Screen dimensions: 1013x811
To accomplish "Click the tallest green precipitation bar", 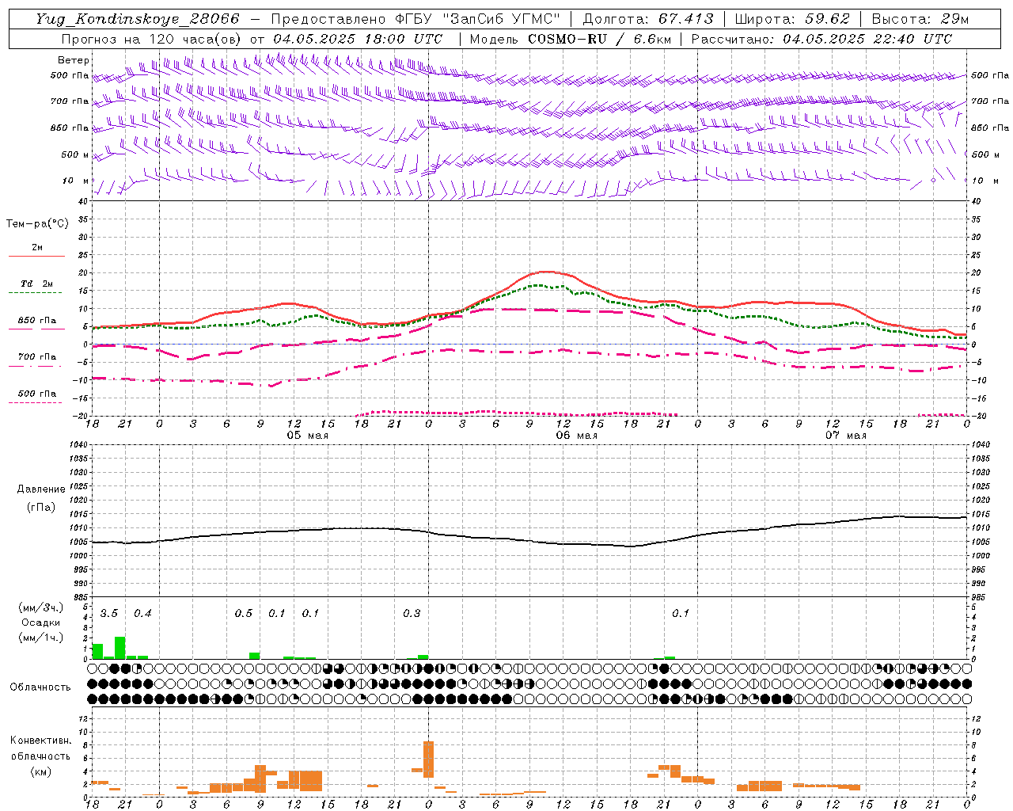I will [120, 648].
